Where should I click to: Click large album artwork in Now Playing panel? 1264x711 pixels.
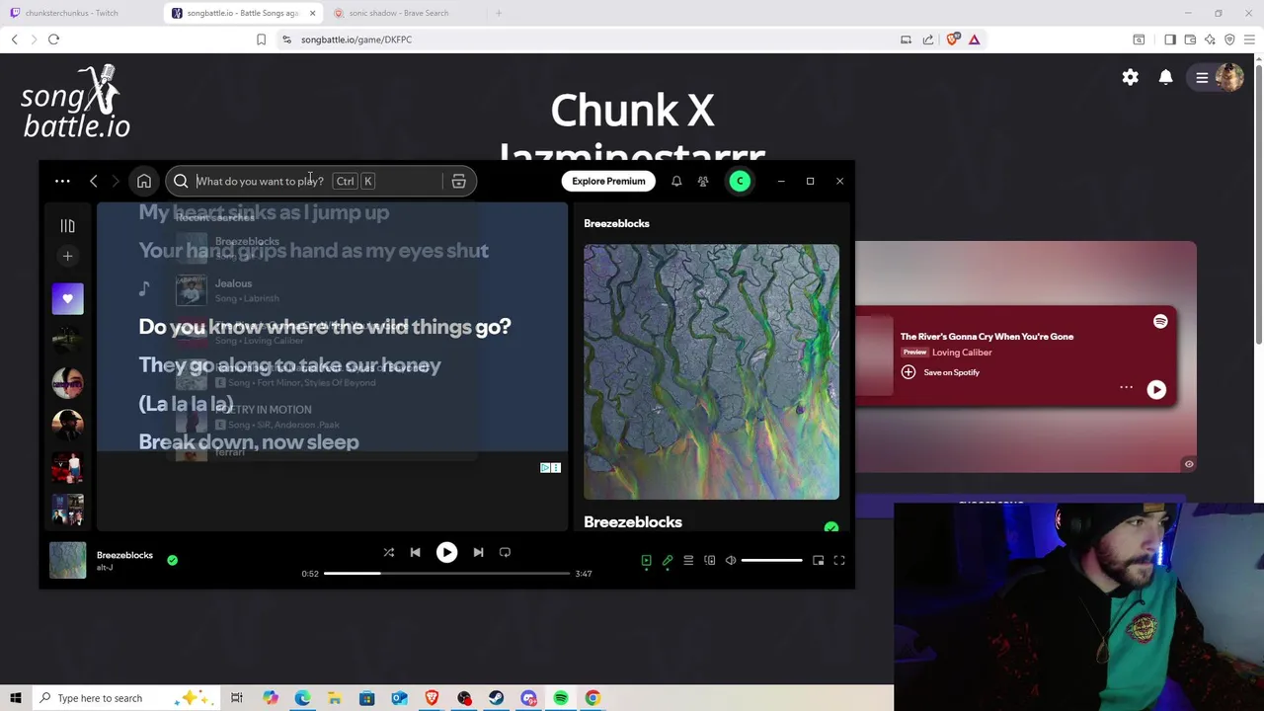[x=711, y=371]
